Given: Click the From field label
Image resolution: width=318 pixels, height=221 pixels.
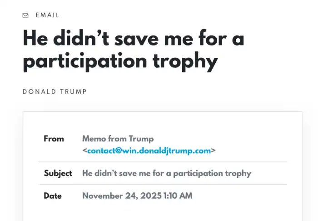Looking at the screenshot, I should [x=54, y=139].
